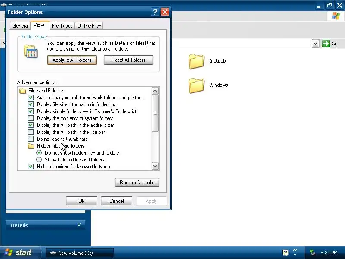Open the address bar dropdown arrow
The width and height of the screenshot is (345, 259).
point(315,44)
